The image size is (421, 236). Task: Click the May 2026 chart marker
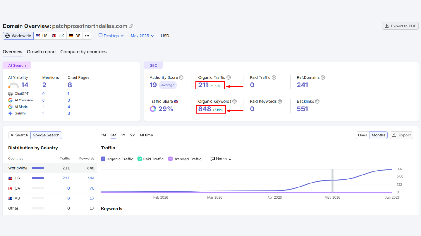[332, 181]
